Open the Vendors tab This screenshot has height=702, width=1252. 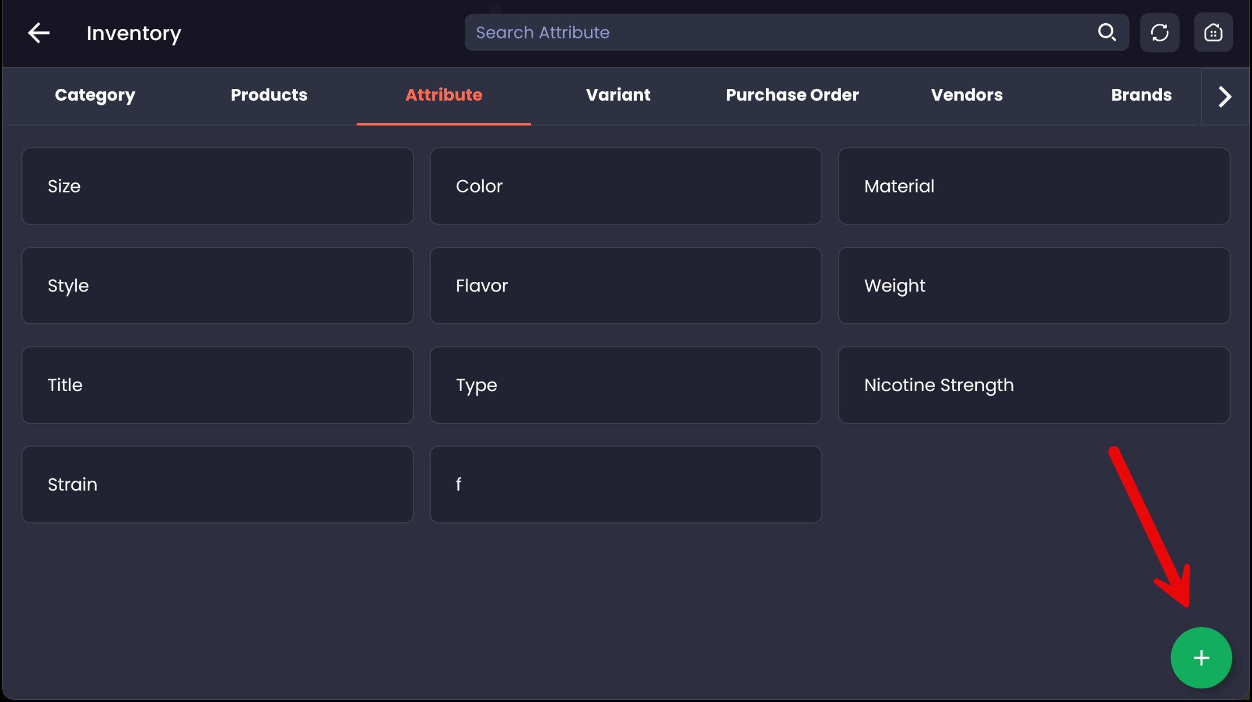(966, 95)
